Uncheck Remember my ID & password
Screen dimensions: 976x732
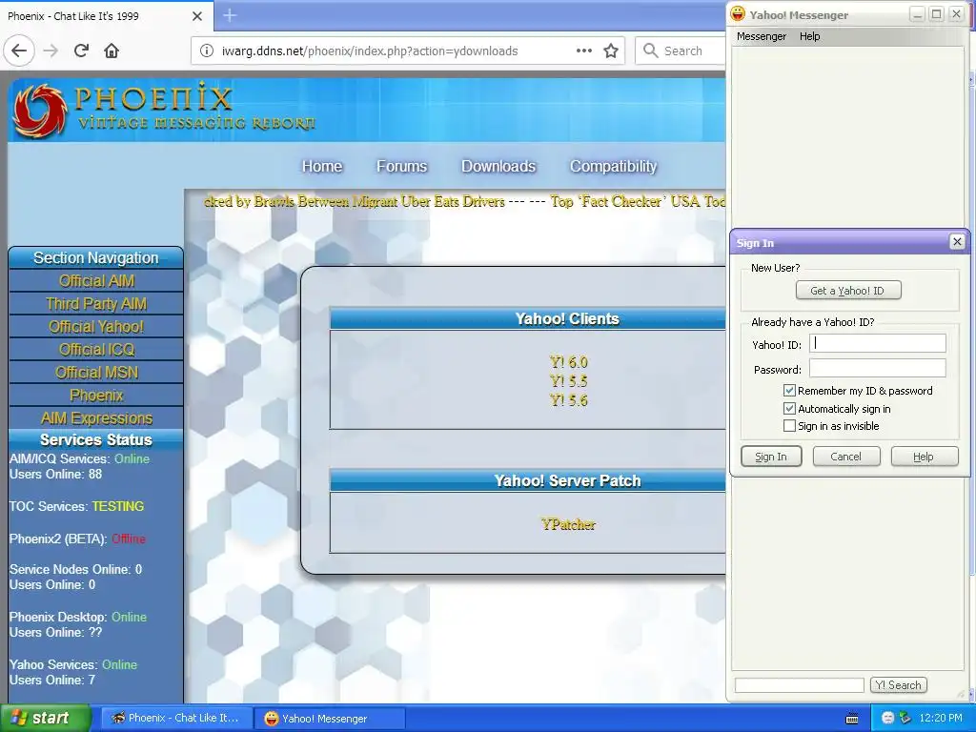tap(789, 390)
